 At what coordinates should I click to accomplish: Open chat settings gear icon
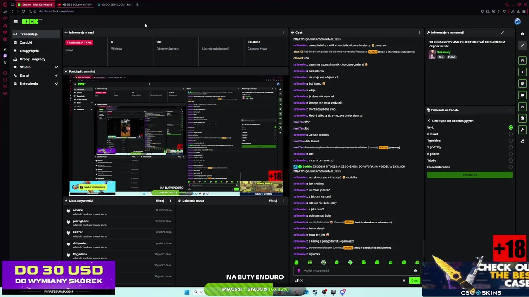click(404, 280)
